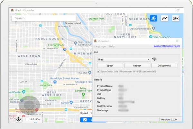Click transit station icon near Lake St
The height and width of the screenshot is (129, 193).
point(42,81)
